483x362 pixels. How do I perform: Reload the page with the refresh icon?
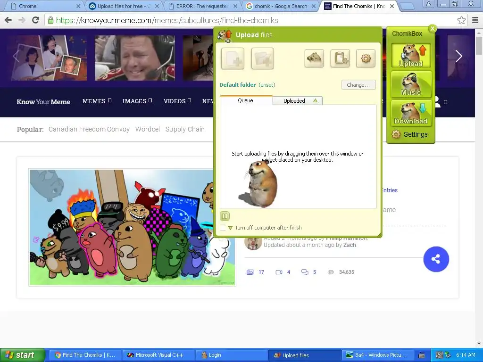(36, 20)
